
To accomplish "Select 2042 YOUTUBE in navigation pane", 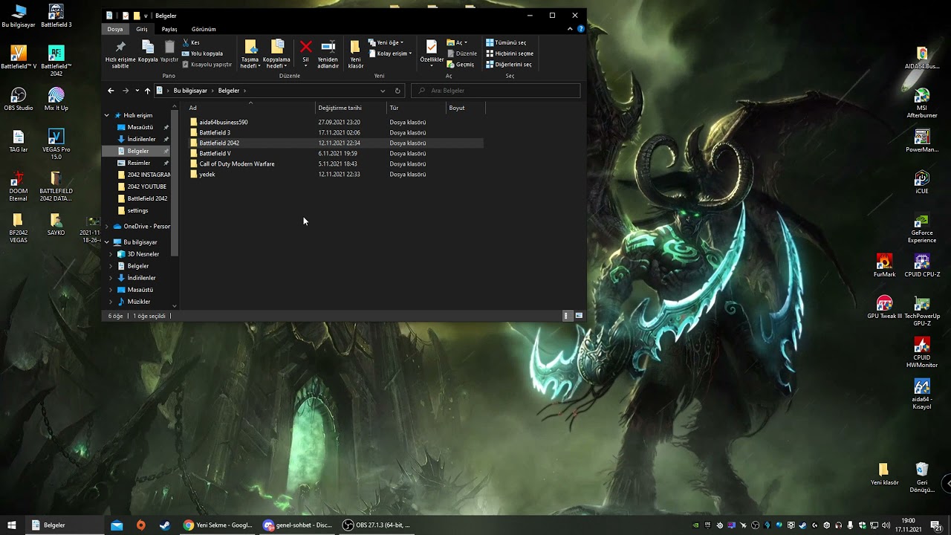I will point(146,187).
